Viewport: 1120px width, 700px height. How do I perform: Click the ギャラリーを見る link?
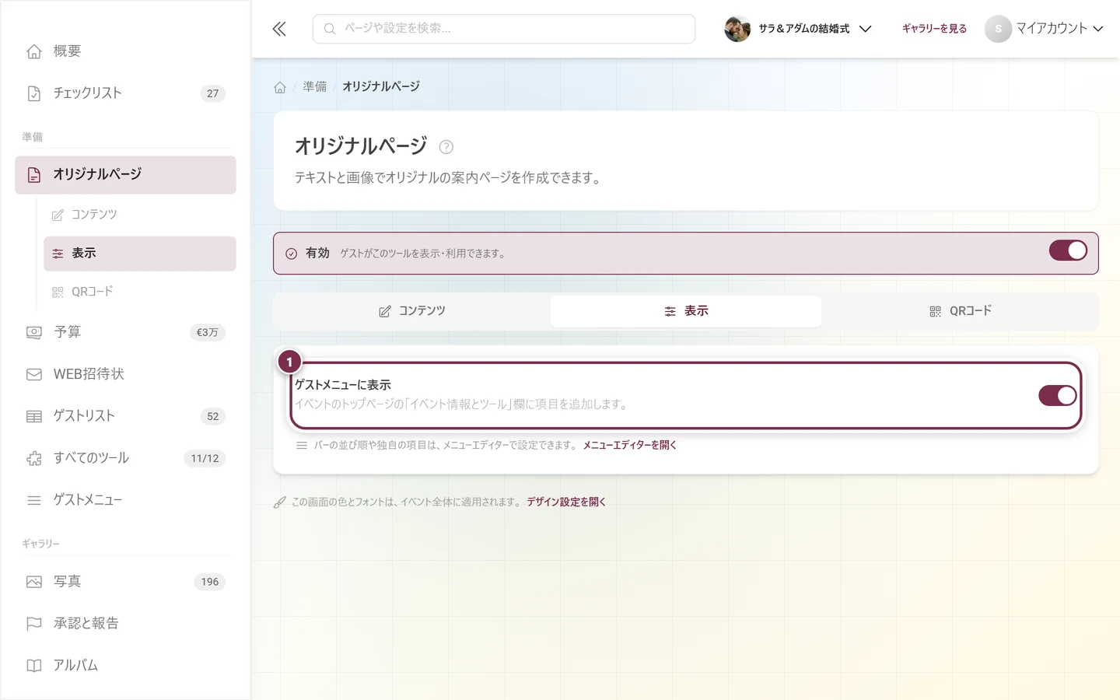click(934, 29)
